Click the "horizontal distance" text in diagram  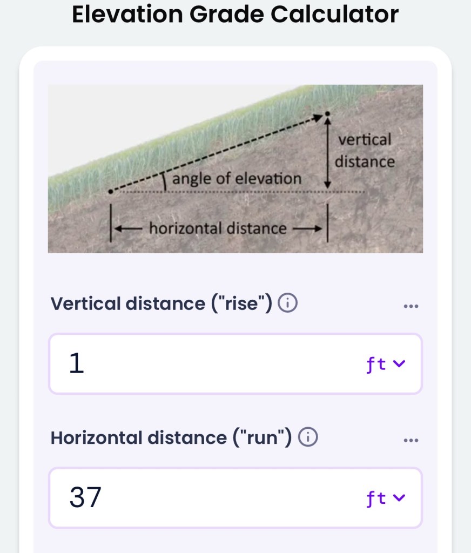[x=218, y=228]
